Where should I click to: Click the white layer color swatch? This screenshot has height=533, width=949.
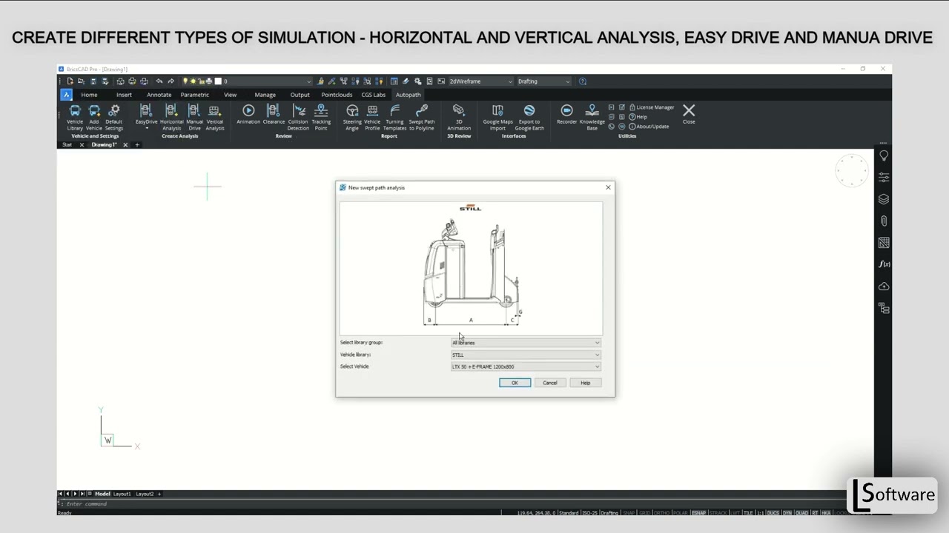pyautogui.click(x=218, y=81)
